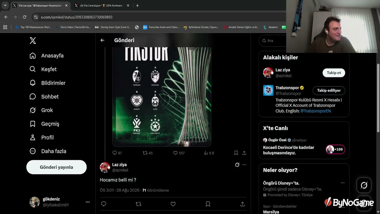Click the page vertical scrollbar
This screenshot has width=380, height=214.
[378, 98]
